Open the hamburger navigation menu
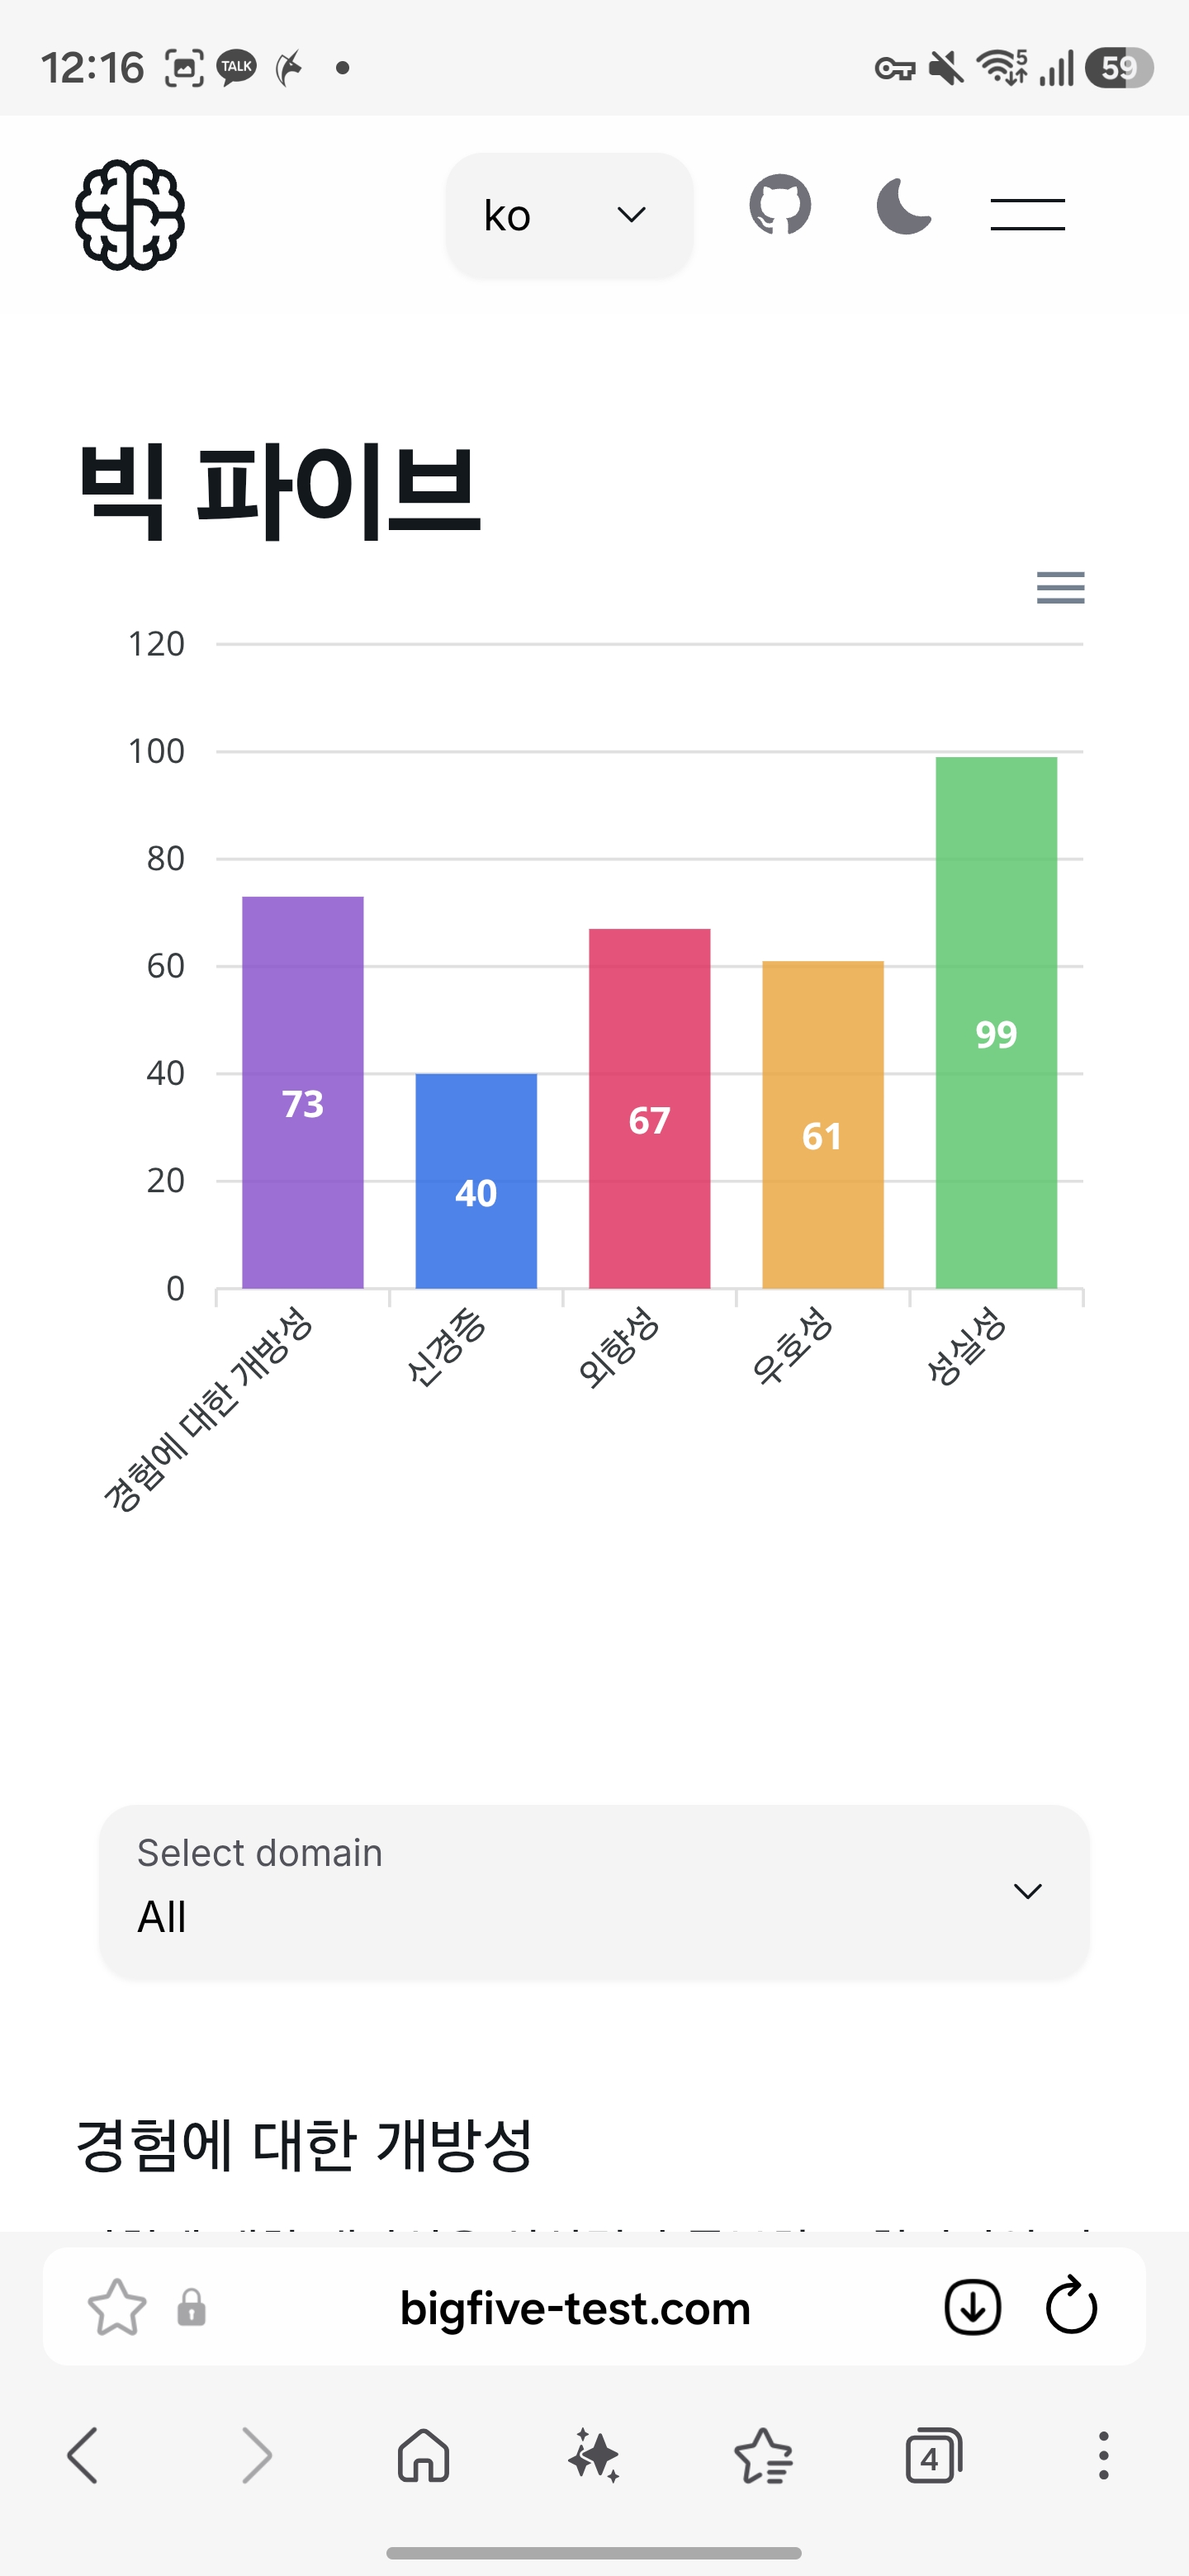Screen dimensions: 1189x2576 (x=1027, y=214)
